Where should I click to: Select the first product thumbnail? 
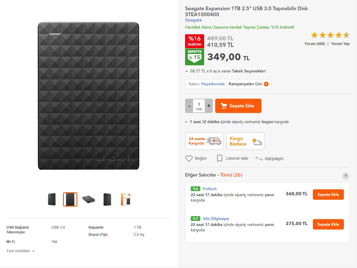click(52, 199)
